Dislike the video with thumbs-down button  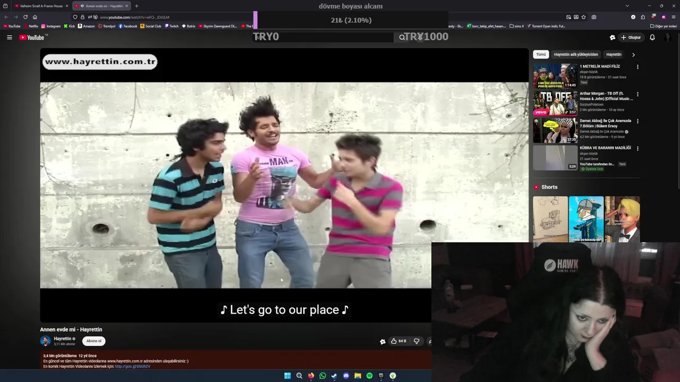click(416, 341)
